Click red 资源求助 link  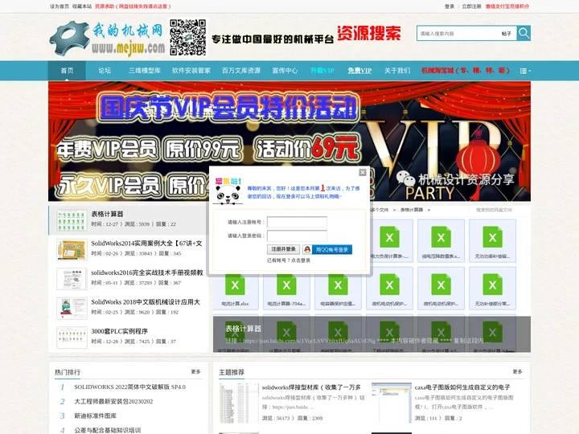[133, 6]
